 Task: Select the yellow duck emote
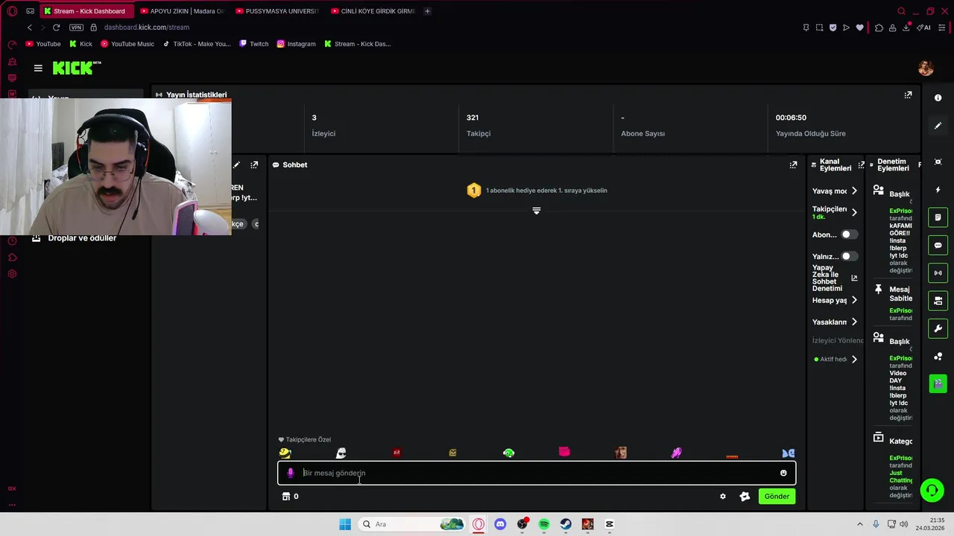285,453
